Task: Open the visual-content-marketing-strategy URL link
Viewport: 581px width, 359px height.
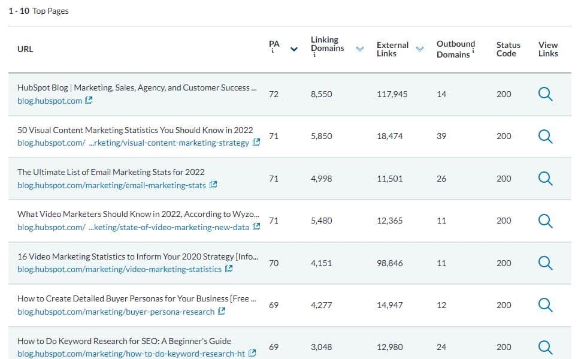Action: [x=133, y=143]
